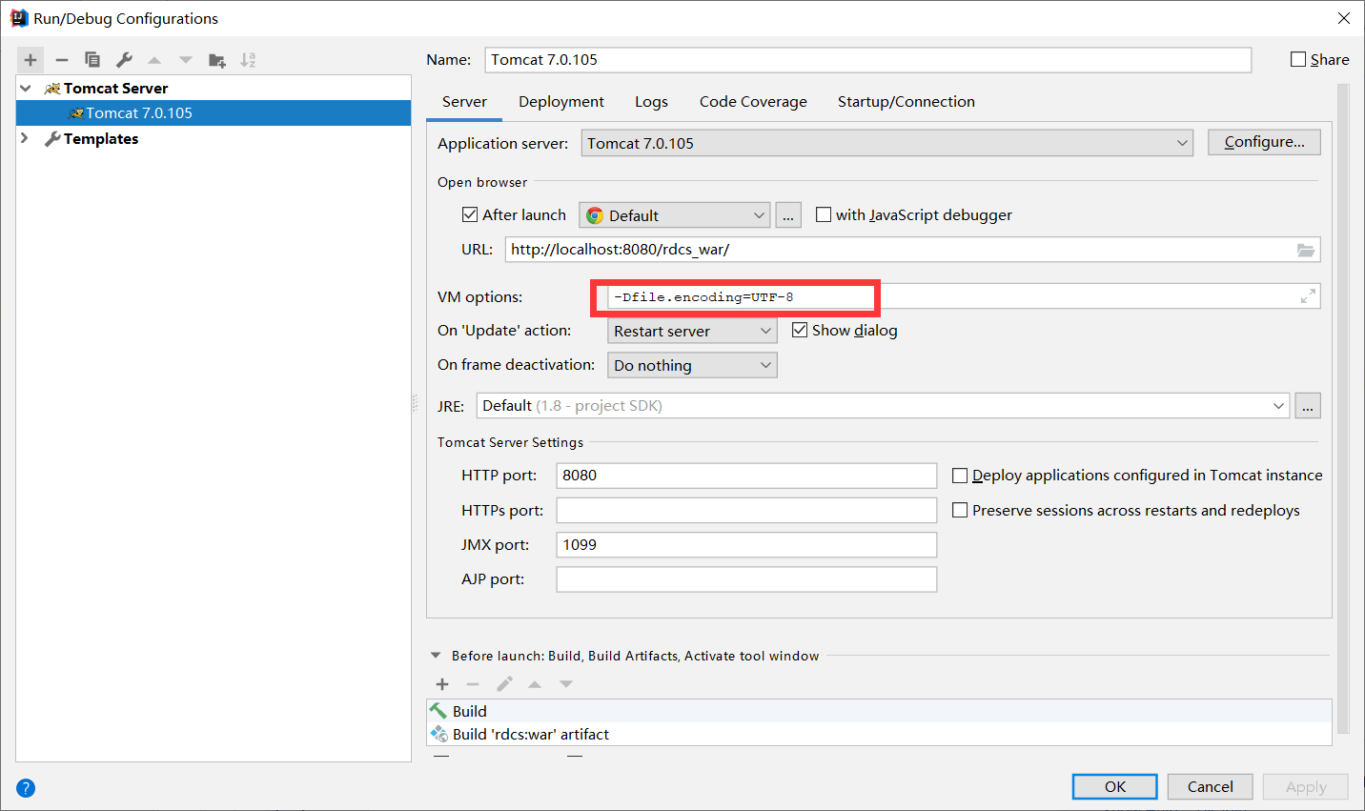Switch to the Logs tab
1365x811 pixels.
651,102
